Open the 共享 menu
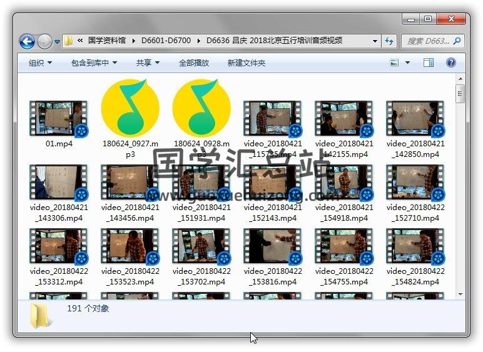 [148, 63]
